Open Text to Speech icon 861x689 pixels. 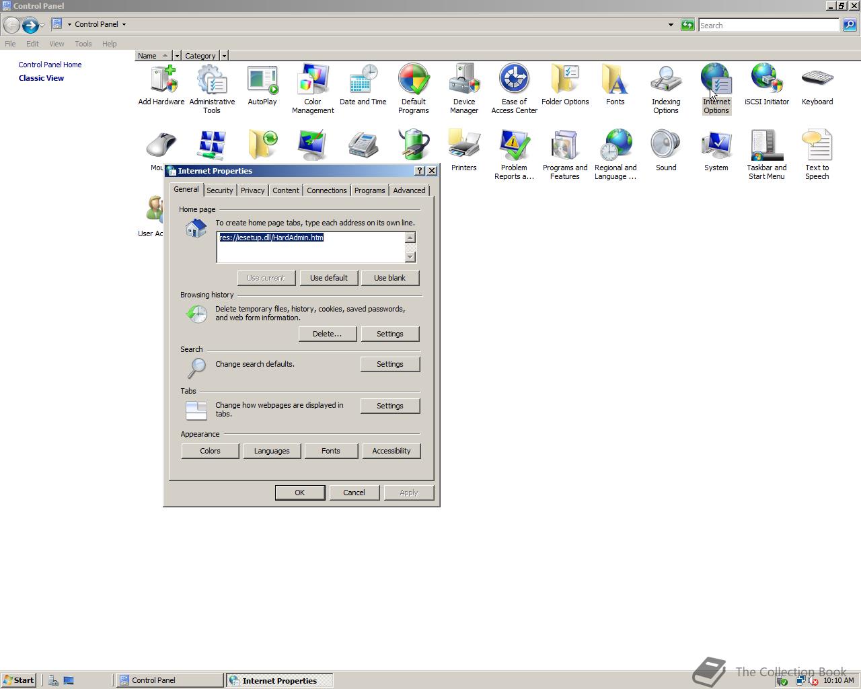point(817,155)
